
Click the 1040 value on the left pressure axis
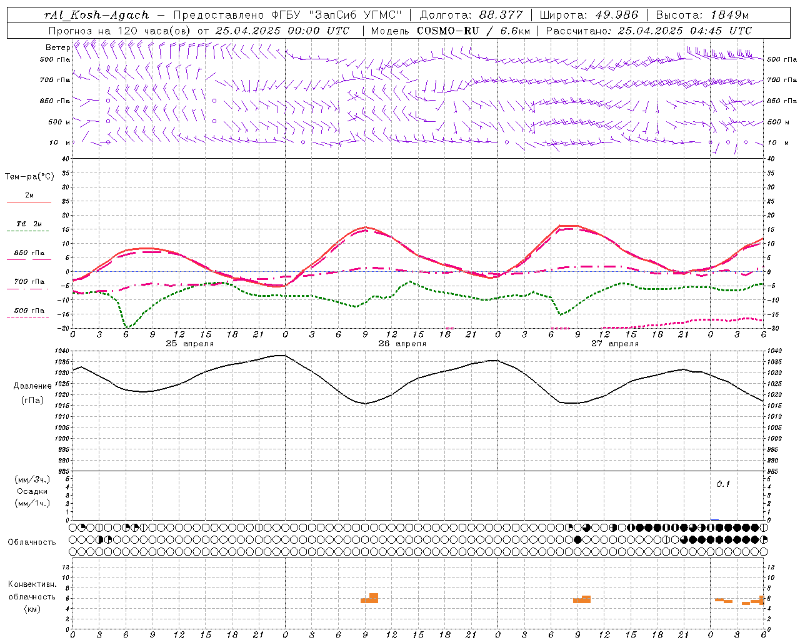point(63,351)
